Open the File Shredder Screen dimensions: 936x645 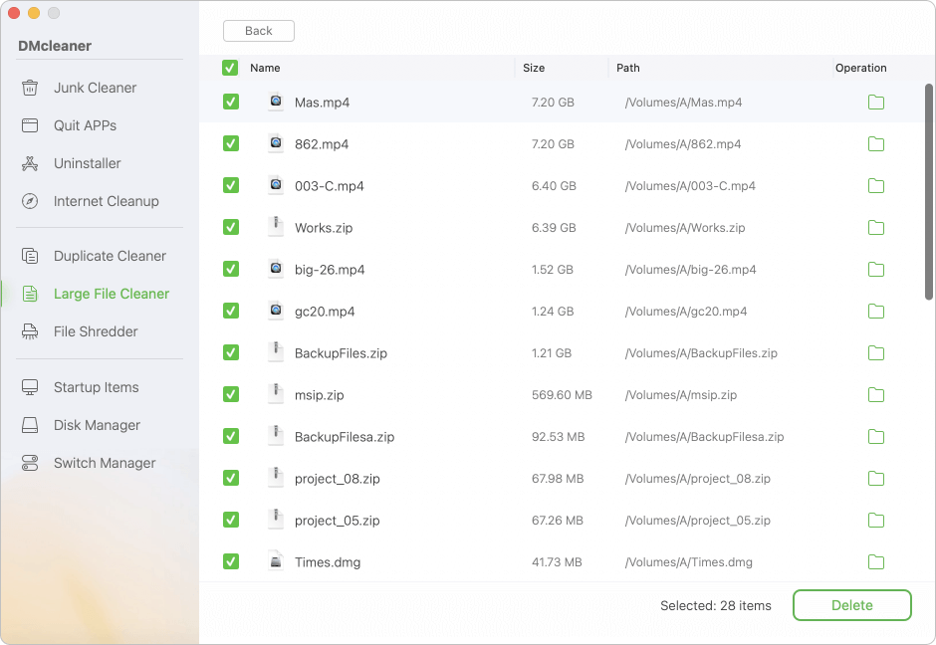94,331
